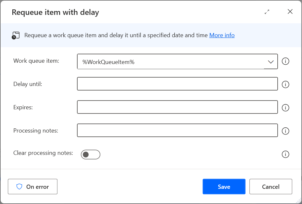Viewport: 302px width, 204px height.
Task: Show info for Clear processing notes toggle
Action: click(x=285, y=154)
